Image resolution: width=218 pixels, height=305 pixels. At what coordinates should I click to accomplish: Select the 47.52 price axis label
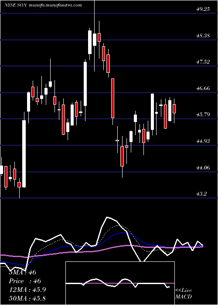tap(203, 62)
